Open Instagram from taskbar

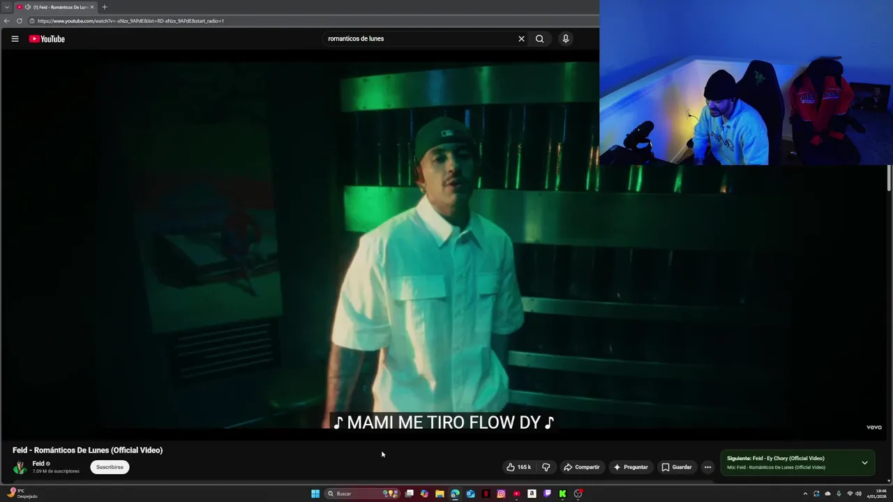501,494
